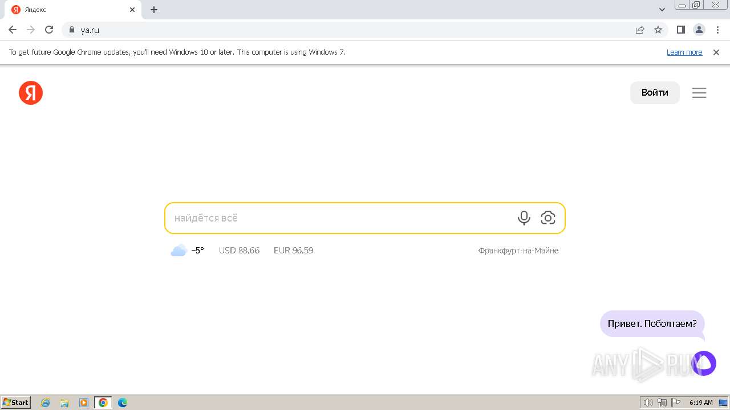Image resolution: width=730 pixels, height=410 pixels.
Task: Open the Learn more link
Action: 684,52
